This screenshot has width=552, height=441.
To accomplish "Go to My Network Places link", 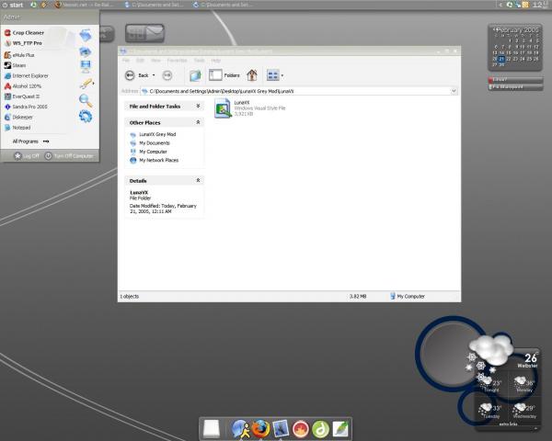I will pyautogui.click(x=155, y=161).
